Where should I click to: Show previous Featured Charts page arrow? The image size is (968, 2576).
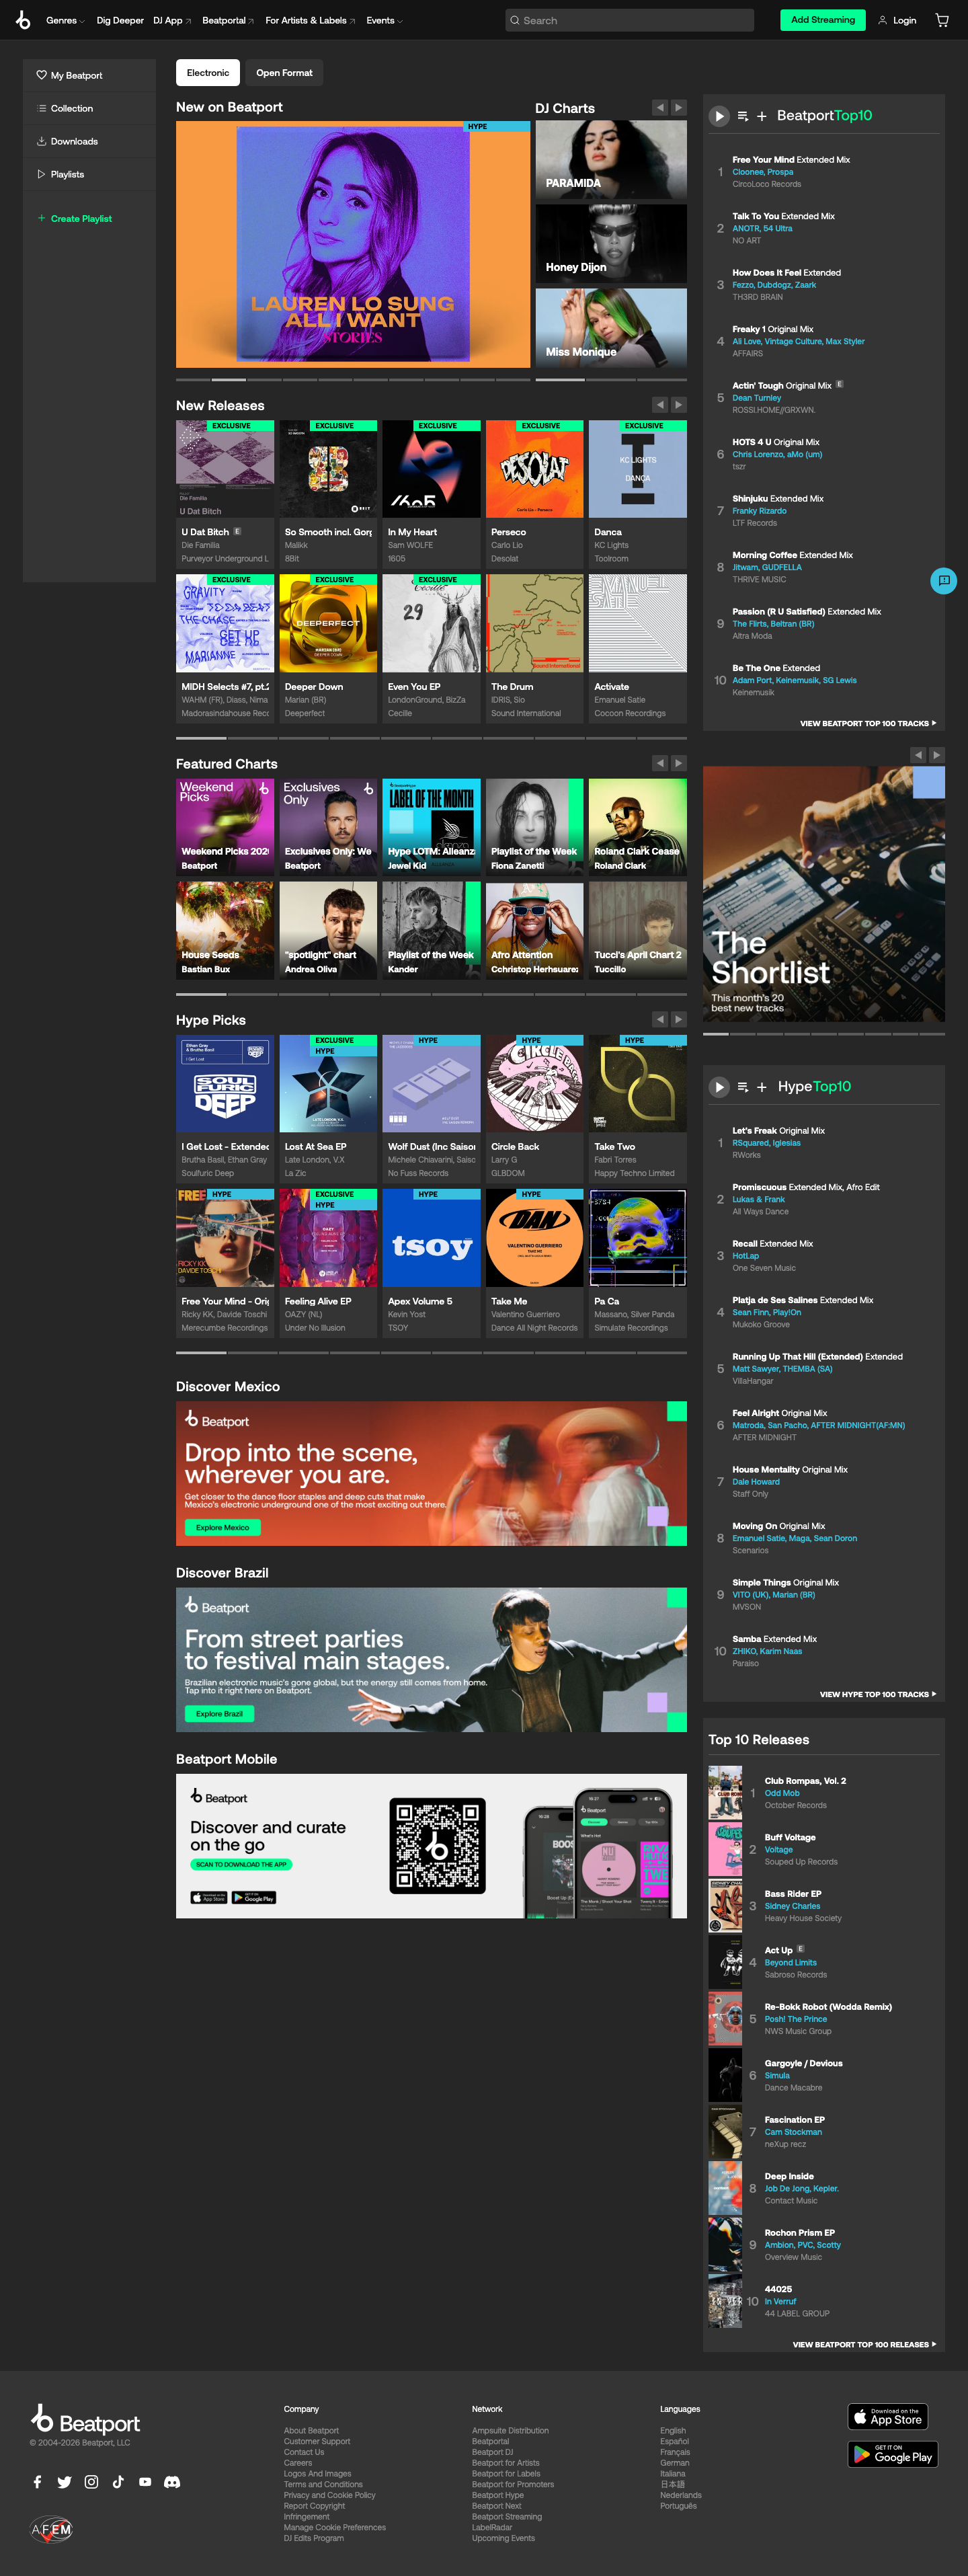(660, 763)
